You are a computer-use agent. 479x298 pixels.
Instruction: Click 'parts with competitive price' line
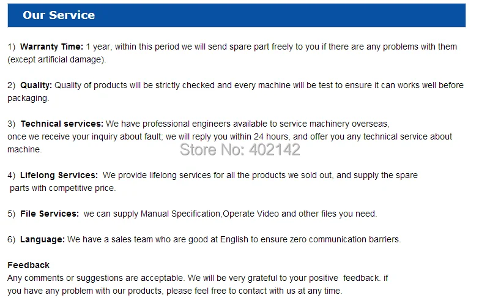coord(62,188)
